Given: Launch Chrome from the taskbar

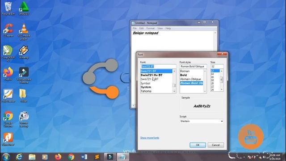Looking at the screenshot, I should pos(71,157).
